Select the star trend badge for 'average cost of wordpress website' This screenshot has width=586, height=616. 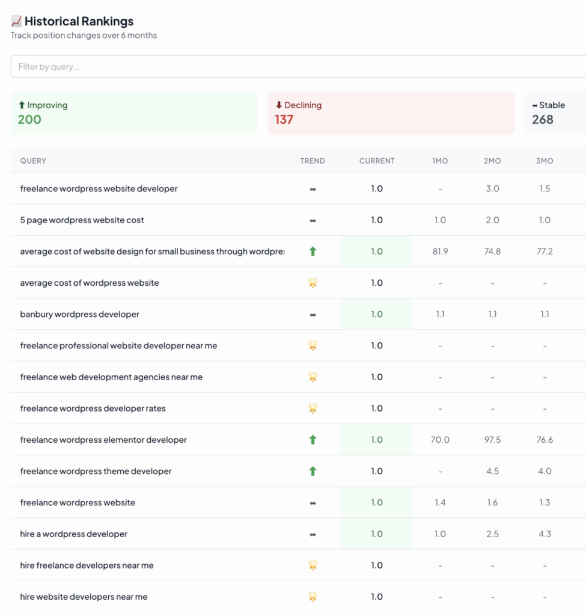pyautogui.click(x=313, y=282)
